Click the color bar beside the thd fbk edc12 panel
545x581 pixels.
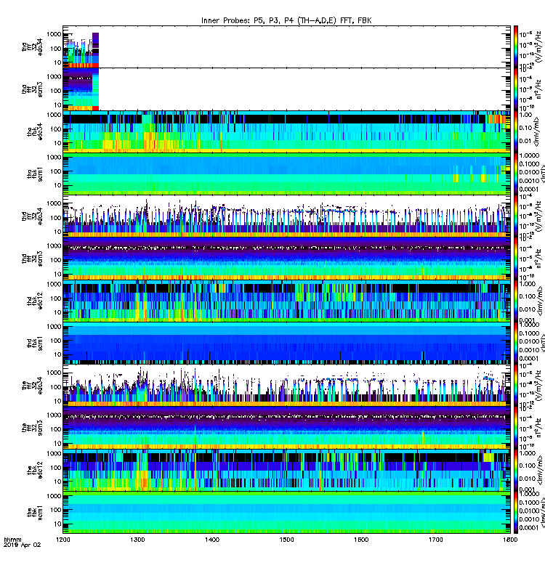[x=516, y=301]
